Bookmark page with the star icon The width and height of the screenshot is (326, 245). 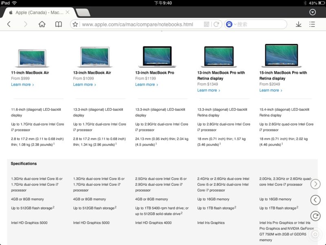[75, 24]
